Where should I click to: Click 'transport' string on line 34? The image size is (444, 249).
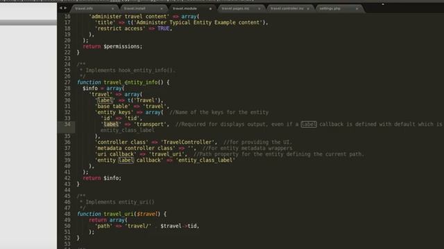[150, 124]
